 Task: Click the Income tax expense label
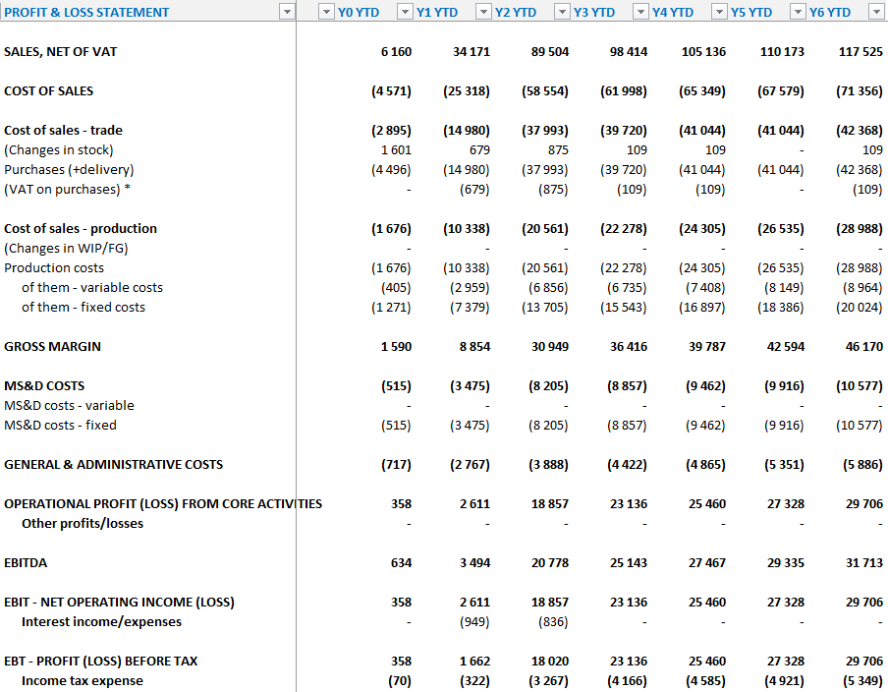pos(82,680)
